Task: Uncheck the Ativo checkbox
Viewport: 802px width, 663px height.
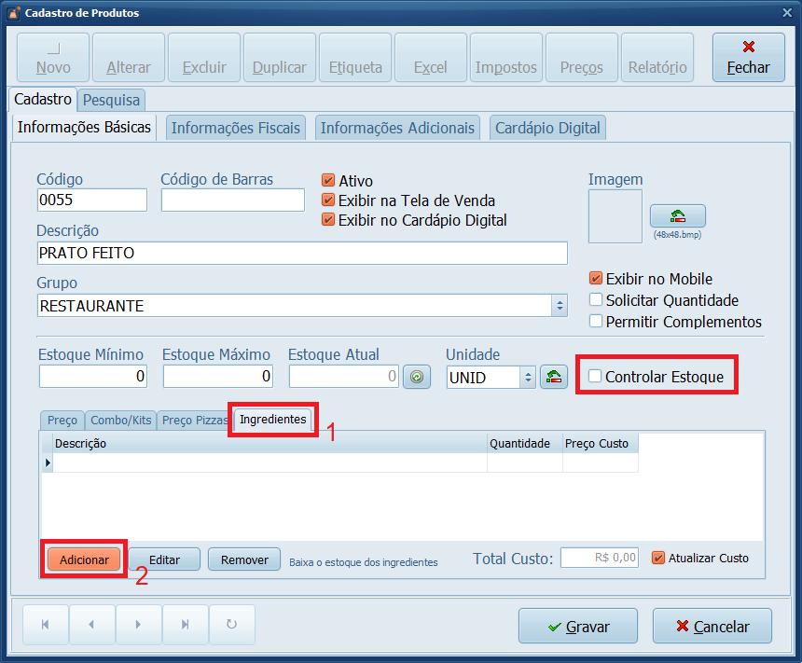Action: point(328,181)
